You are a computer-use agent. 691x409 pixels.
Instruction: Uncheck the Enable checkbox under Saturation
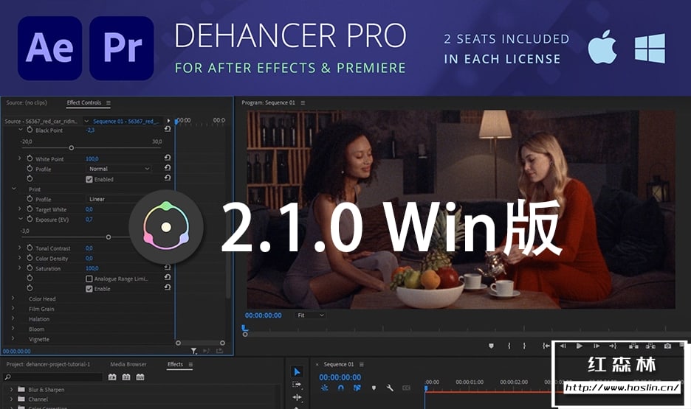click(89, 288)
